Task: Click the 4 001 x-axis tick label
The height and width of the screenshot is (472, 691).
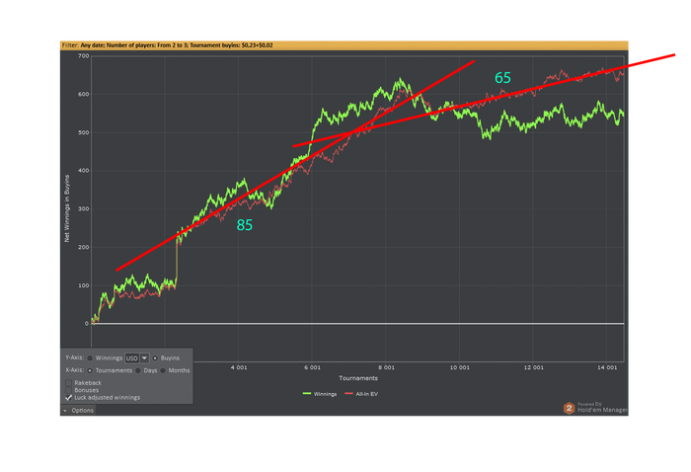Action: point(239,367)
